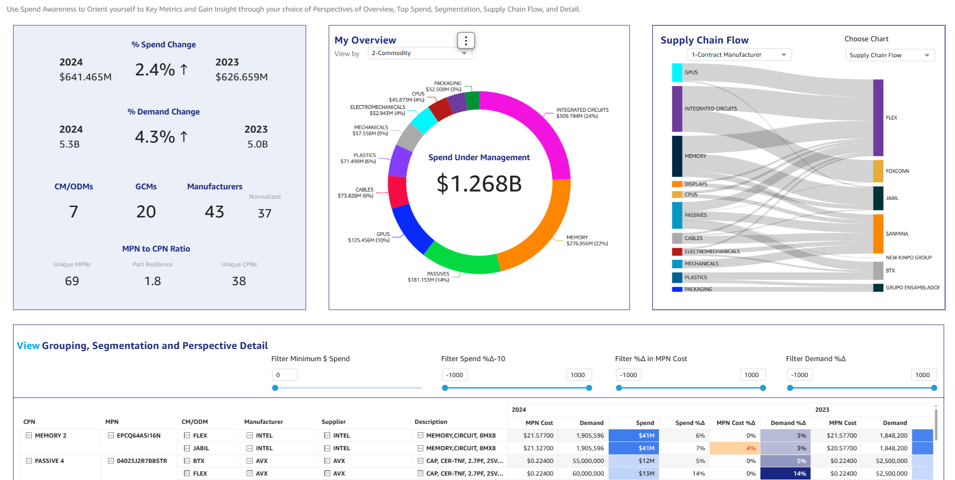Collapse the EPCQ64ASI16N MPN row

(x=111, y=435)
